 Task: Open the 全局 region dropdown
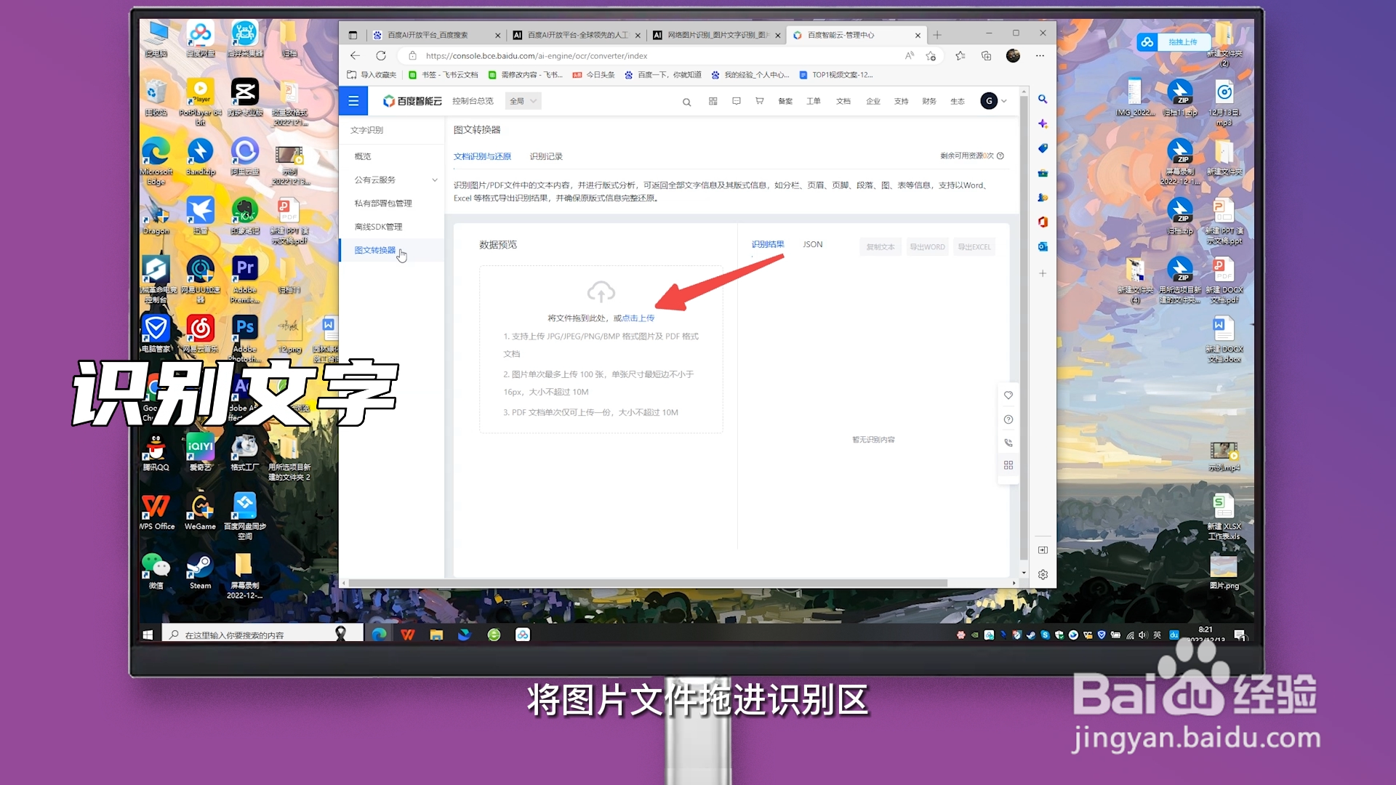[x=522, y=100]
